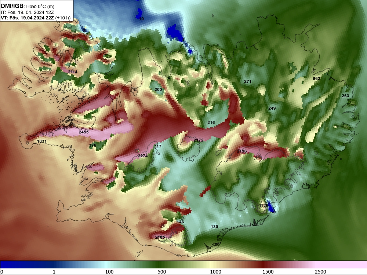Viewport: 367px width, 275px height.
Task: Click the 0 map label beside 1136
Action: (275, 212)
